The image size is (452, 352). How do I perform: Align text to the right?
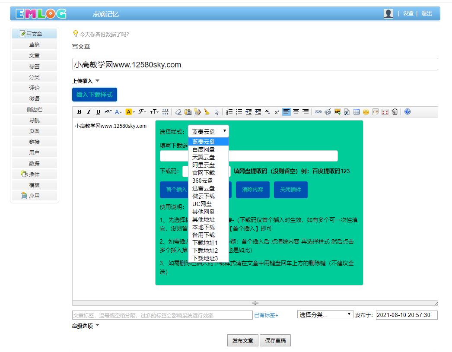tap(306, 112)
